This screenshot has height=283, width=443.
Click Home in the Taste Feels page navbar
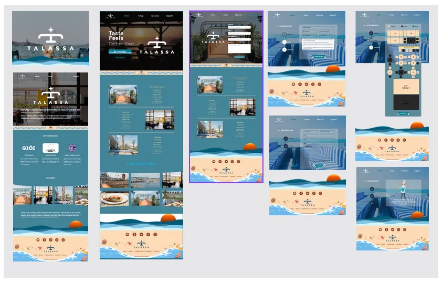click(x=126, y=16)
